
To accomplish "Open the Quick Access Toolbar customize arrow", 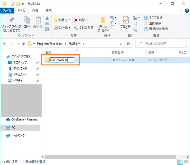I will point(23,4).
